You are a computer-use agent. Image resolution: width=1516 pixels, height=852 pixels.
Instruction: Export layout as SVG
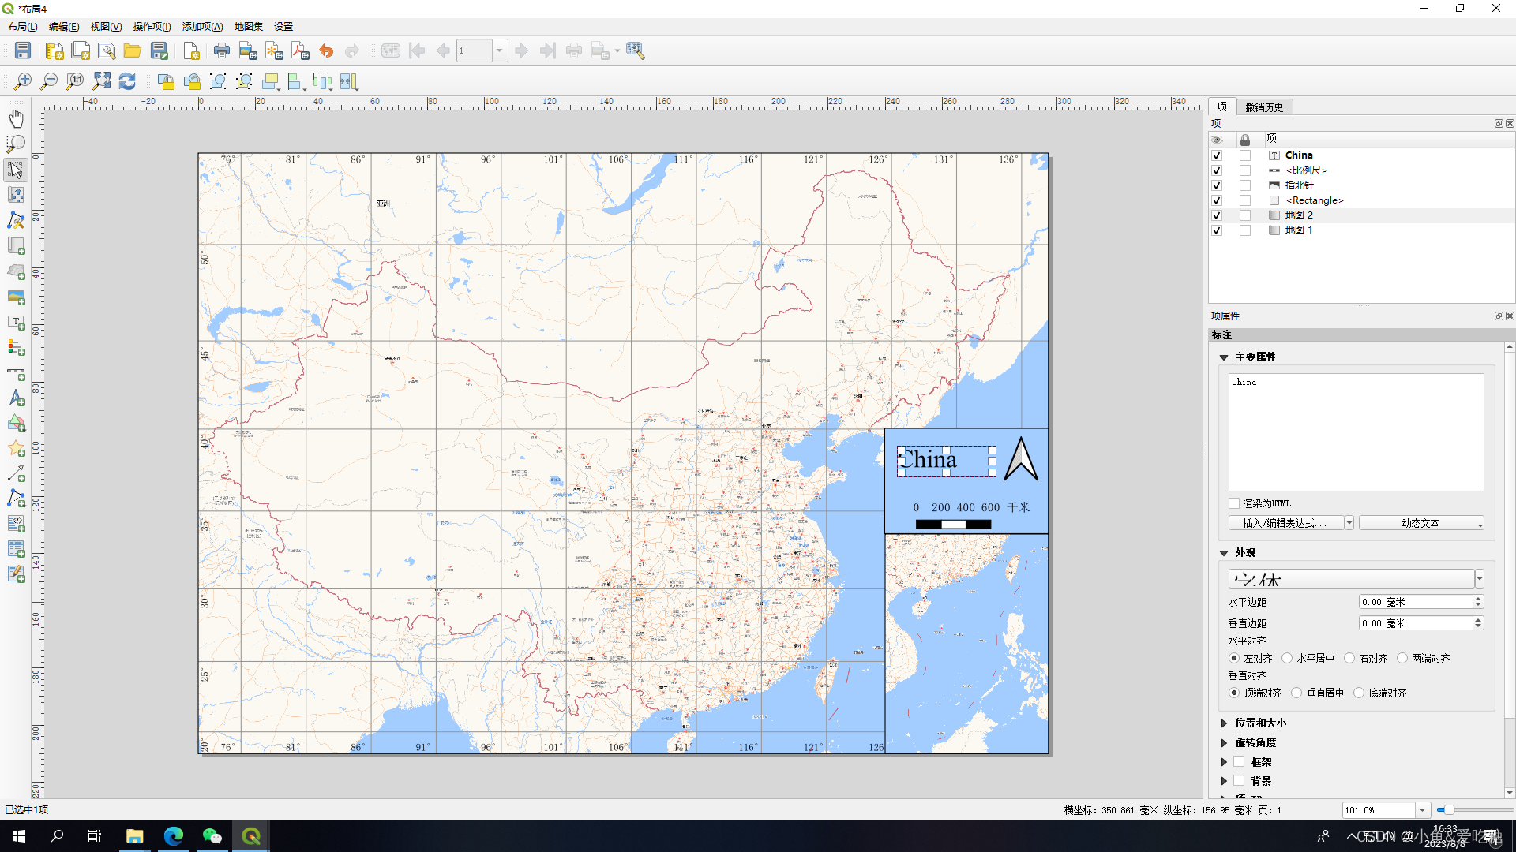tap(274, 51)
